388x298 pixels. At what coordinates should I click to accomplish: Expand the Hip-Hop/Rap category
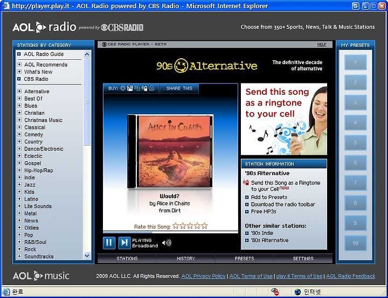tap(19, 170)
